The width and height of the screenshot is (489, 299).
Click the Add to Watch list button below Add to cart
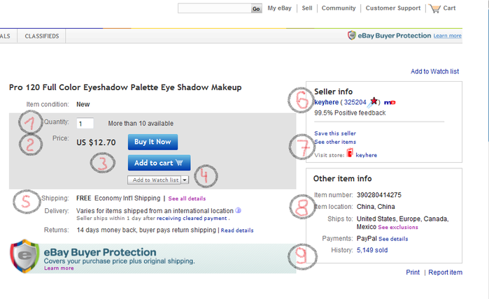(x=155, y=180)
